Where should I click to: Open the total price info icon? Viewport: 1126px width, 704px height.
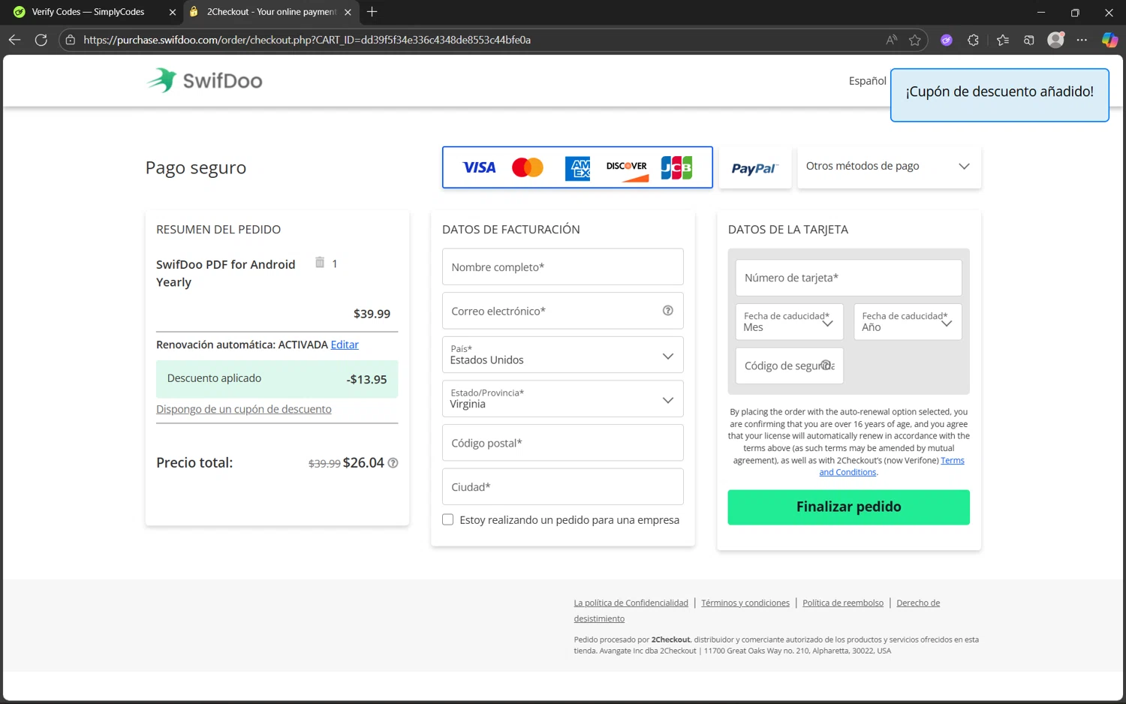point(393,463)
